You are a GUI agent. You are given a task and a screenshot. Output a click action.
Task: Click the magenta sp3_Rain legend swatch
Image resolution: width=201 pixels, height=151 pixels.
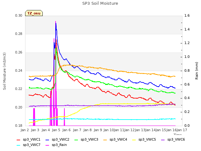(47, 145)
